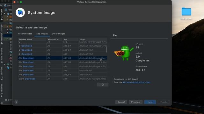Download Pie x86_64 plain Android 9.0 image
Image resolution: width=204 pixels, height=114 pixels.
click(28, 75)
